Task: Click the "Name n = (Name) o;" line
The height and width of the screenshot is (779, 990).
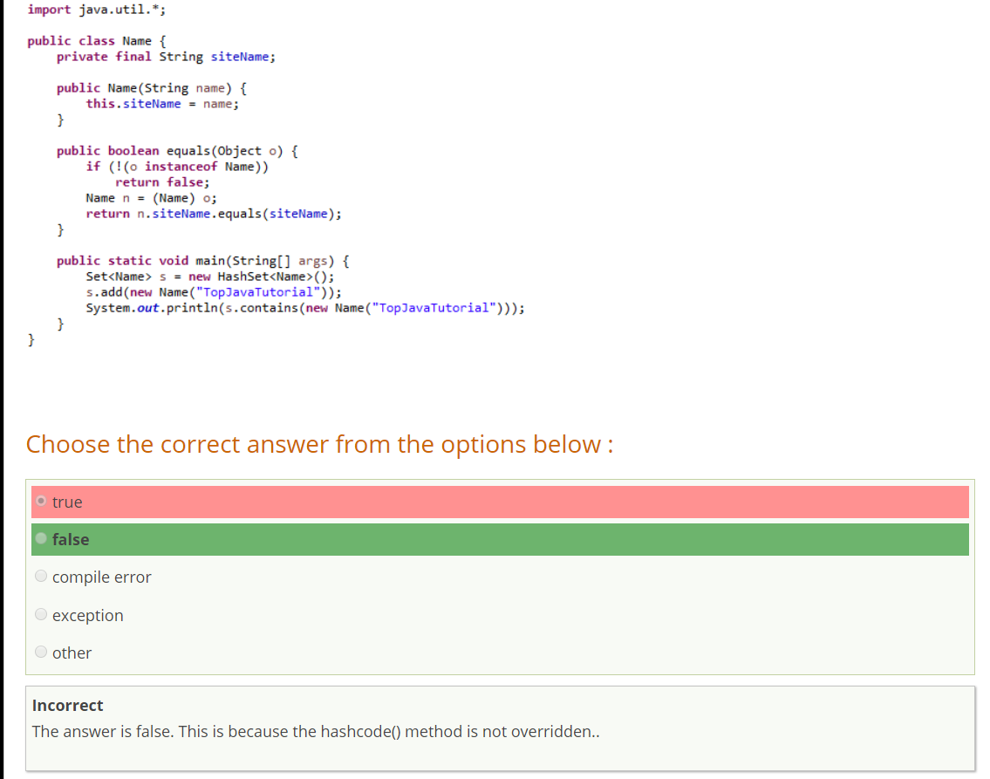Action: [152, 198]
